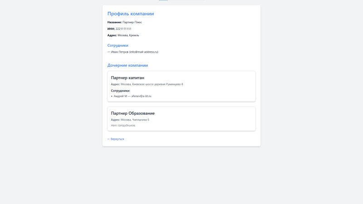Click the "Профиль компании" page heading

click(x=131, y=14)
